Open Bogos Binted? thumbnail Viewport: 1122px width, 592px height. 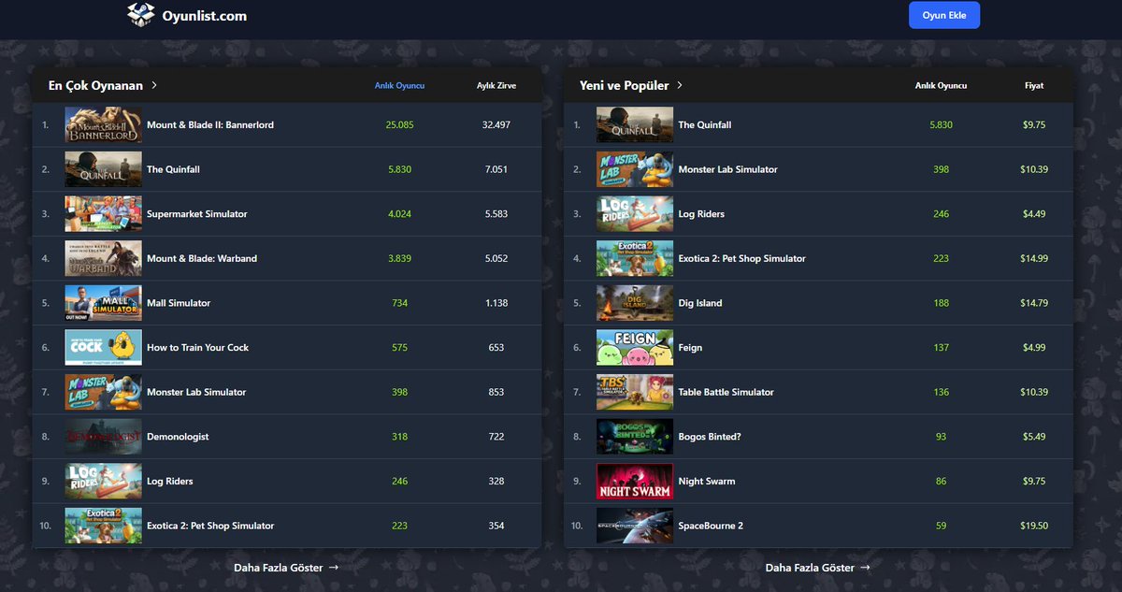635,437
